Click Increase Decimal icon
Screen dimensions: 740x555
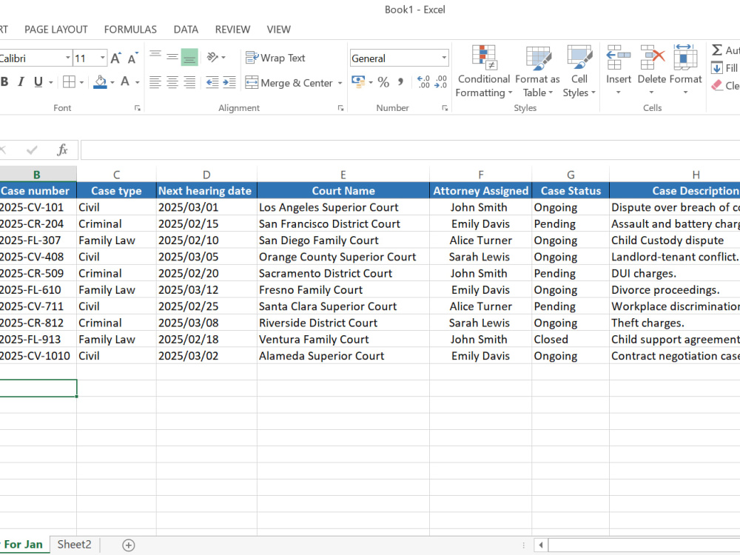[423, 82]
